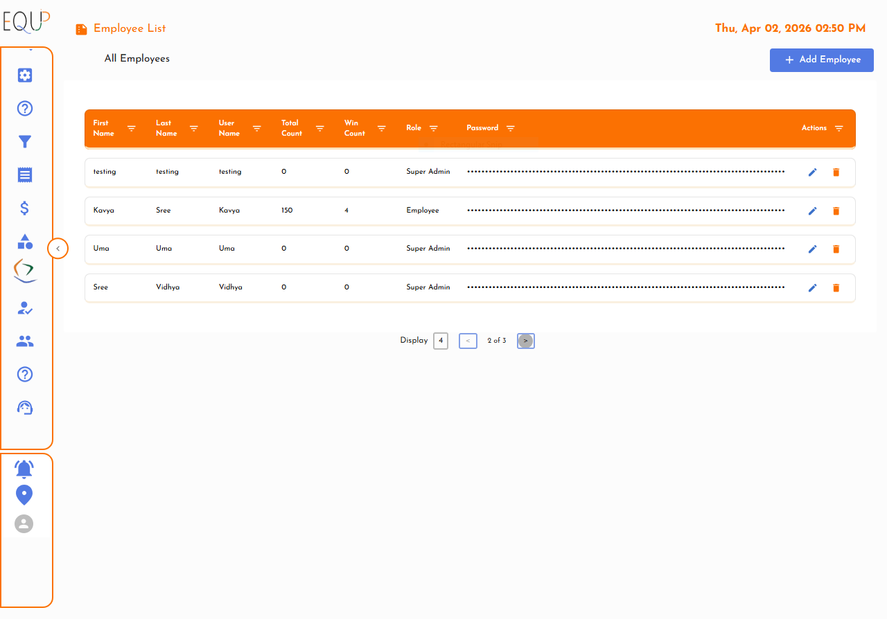Open the settings gear in sidebar
The height and width of the screenshot is (619, 887).
tap(25, 75)
